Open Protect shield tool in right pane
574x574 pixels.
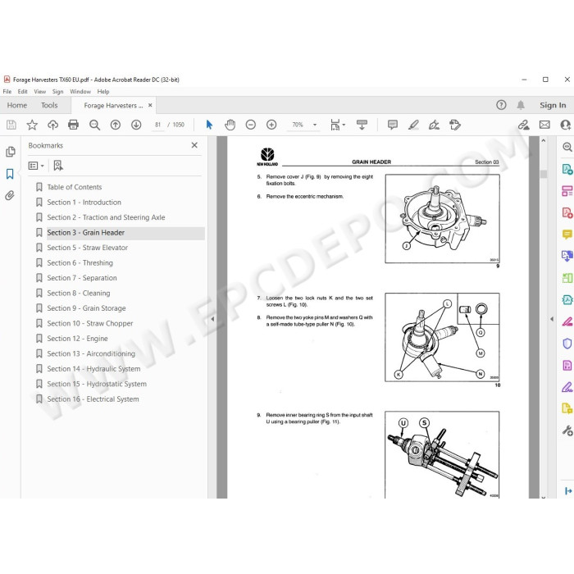[567, 344]
